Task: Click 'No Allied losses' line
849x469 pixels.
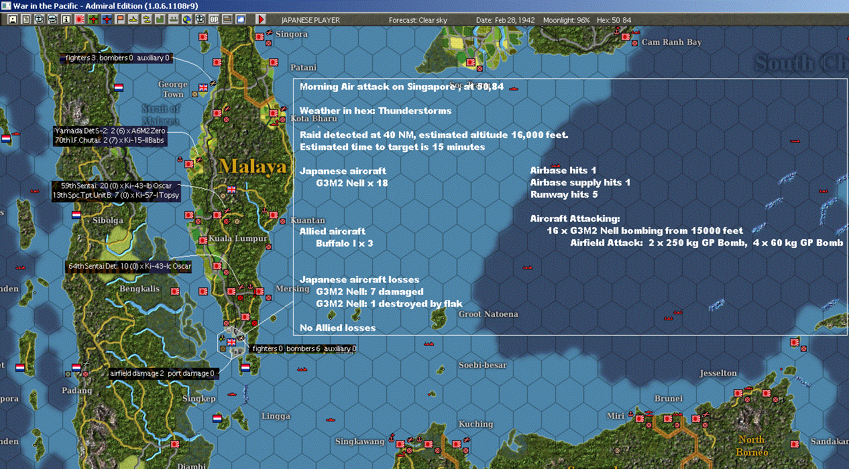Action: coord(337,328)
